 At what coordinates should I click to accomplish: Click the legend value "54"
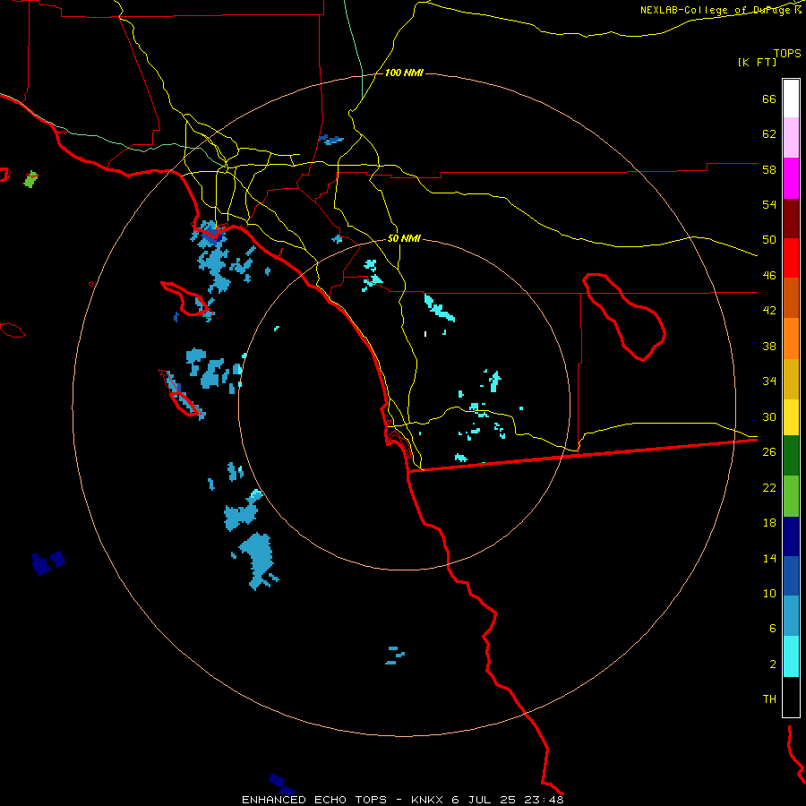[x=769, y=204]
